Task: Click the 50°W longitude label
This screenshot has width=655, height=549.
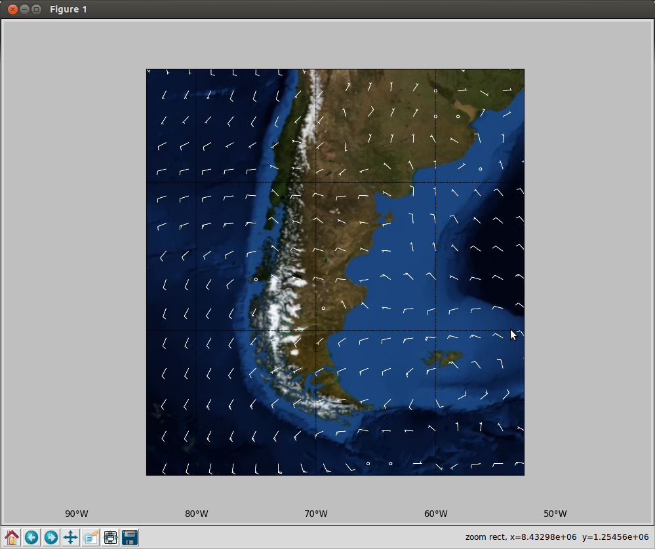Action: [555, 514]
